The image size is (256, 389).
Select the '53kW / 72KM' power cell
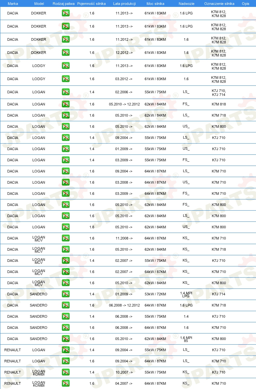point(155,294)
